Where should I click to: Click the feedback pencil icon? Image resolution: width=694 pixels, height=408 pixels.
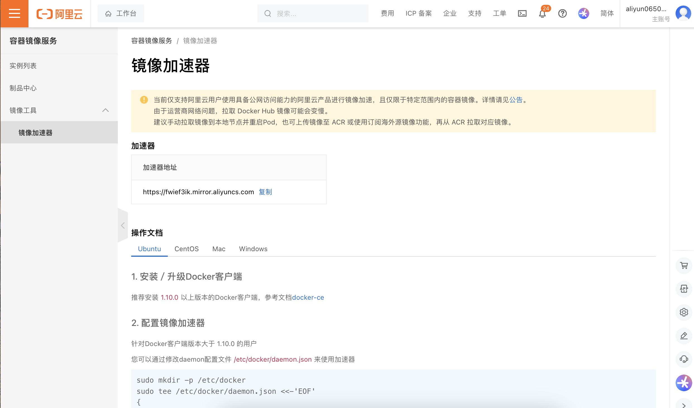tap(684, 336)
